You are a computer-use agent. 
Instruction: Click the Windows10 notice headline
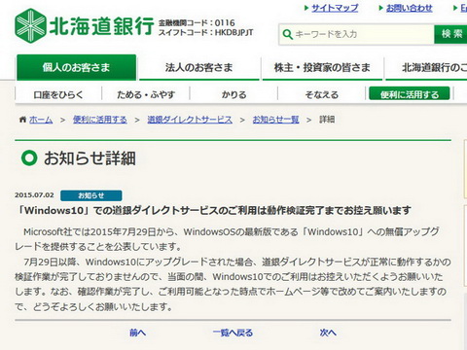[x=214, y=210]
